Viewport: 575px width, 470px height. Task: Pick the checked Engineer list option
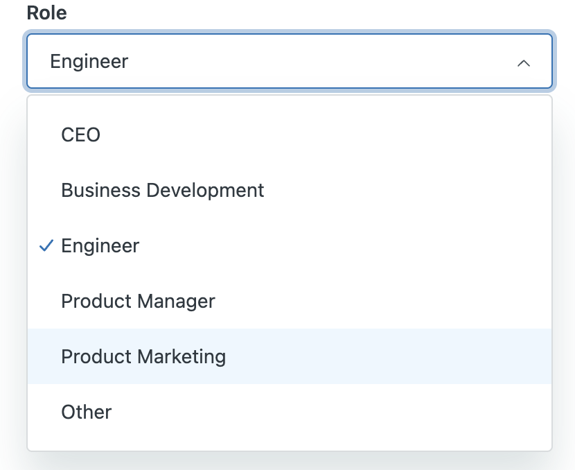point(100,246)
